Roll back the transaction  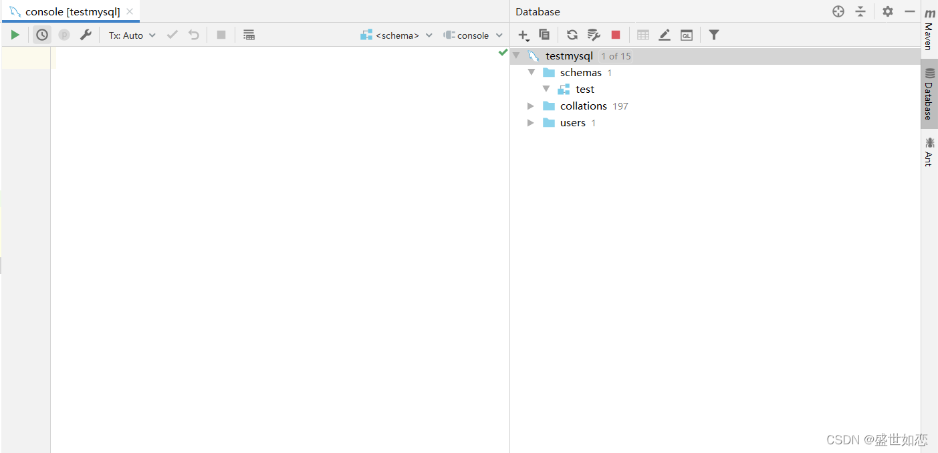click(193, 35)
